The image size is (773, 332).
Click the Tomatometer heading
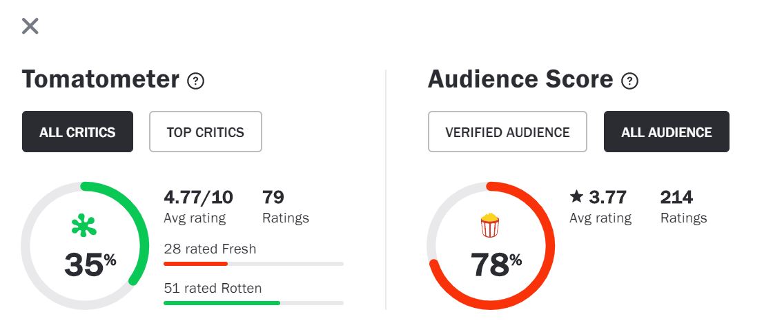coord(101,80)
